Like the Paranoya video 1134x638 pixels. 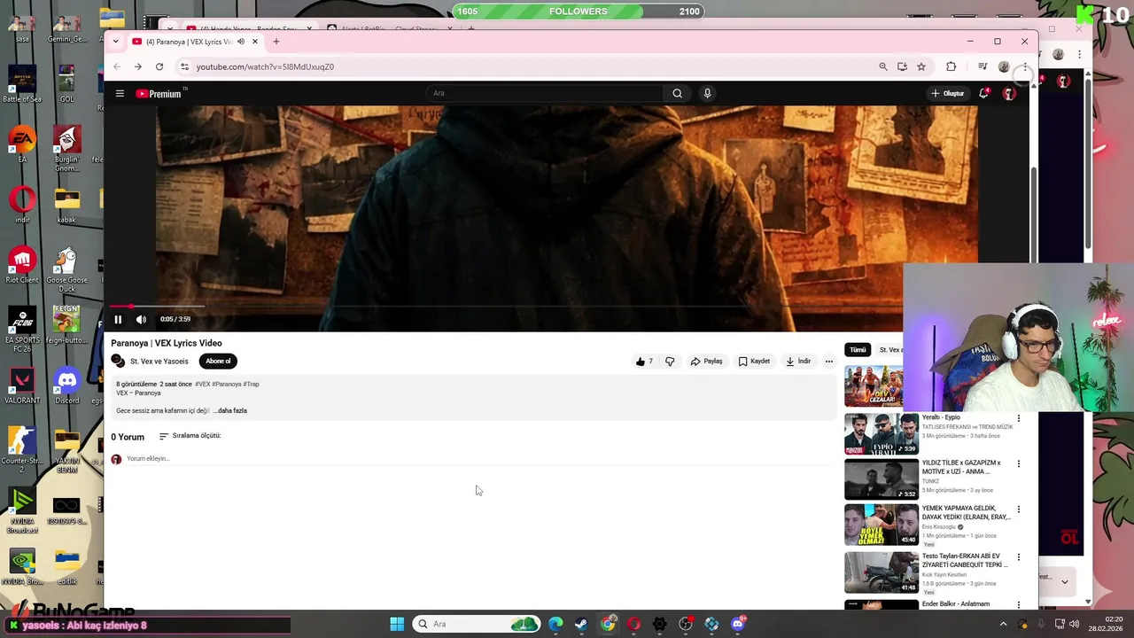644,362
